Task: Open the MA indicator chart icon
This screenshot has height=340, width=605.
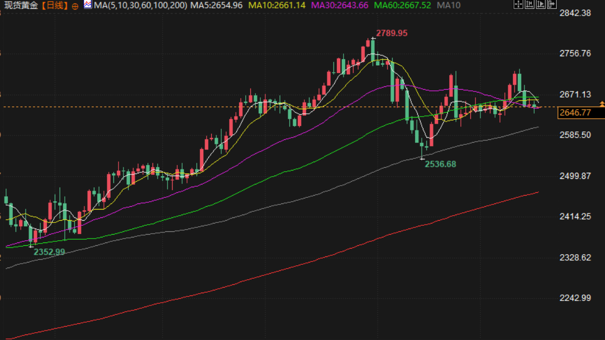Action: (x=88, y=4)
